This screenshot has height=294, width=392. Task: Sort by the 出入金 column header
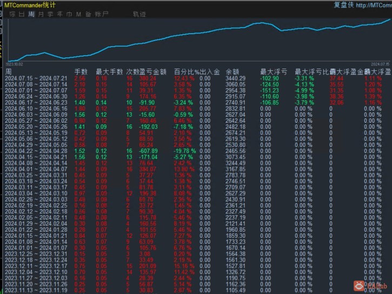click(x=209, y=72)
